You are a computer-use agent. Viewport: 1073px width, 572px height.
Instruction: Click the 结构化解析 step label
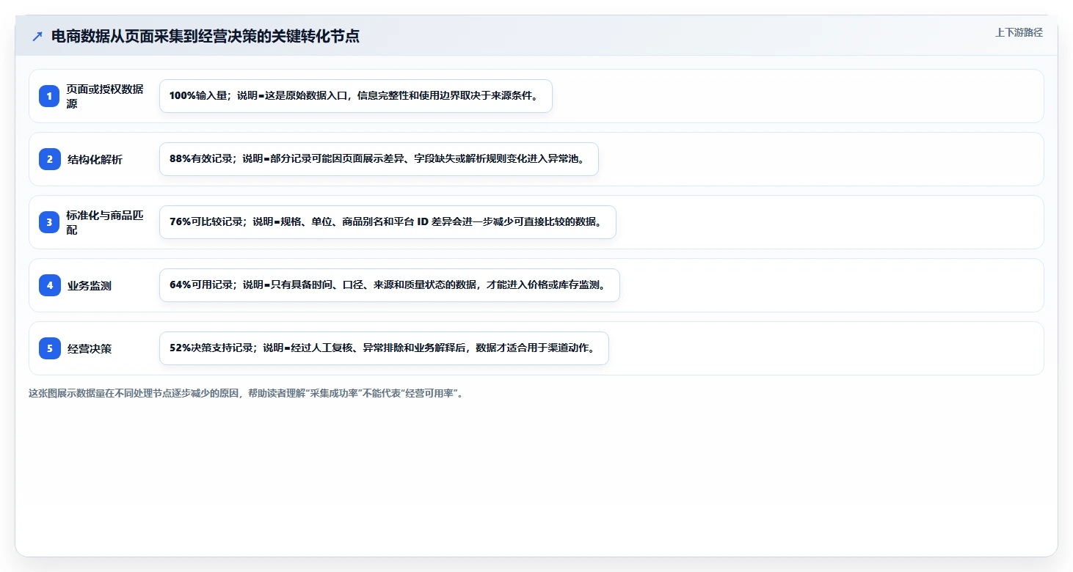95,159
